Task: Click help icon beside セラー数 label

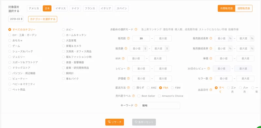Action: pyautogui.click(x=211, y=79)
